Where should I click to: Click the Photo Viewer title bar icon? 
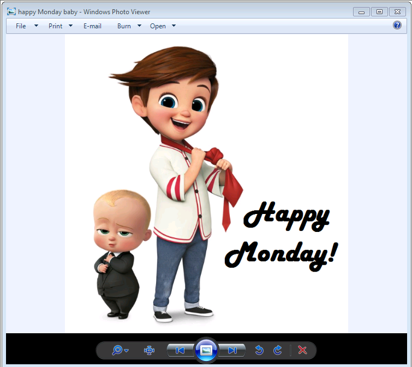click(11, 11)
